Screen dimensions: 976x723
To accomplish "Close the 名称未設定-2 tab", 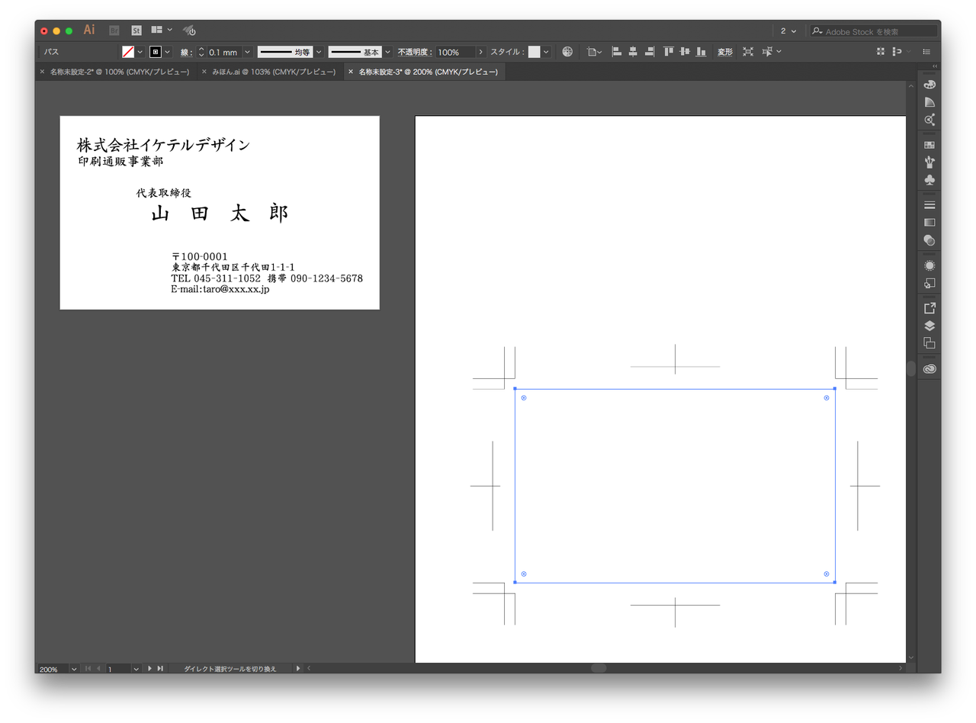I will click(x=42, y=72).
